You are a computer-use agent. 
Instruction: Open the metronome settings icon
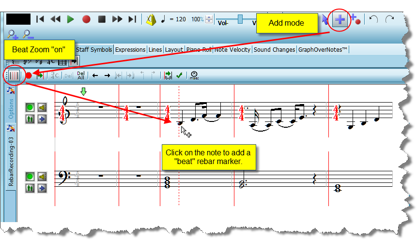[x=152, y=19]
